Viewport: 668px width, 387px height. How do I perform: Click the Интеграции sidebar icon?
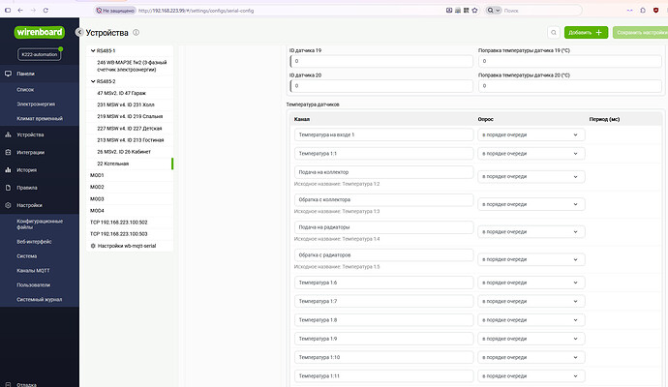(8, 153)
